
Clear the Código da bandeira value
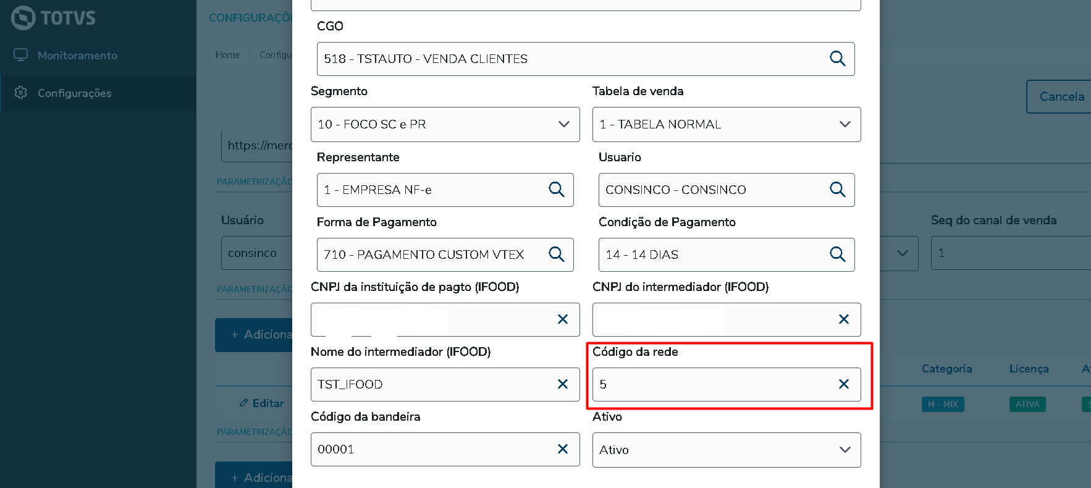[x=562, y=449]
